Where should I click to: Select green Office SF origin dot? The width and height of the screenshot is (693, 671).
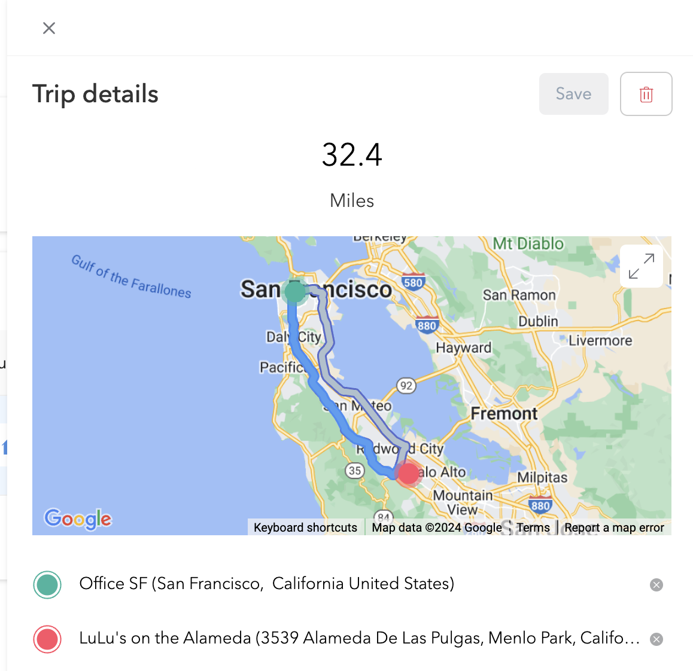(47, 585)
